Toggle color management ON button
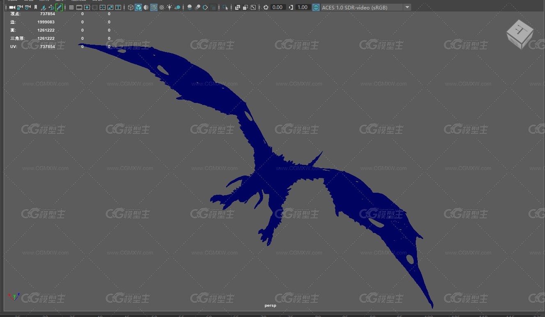 316,7
